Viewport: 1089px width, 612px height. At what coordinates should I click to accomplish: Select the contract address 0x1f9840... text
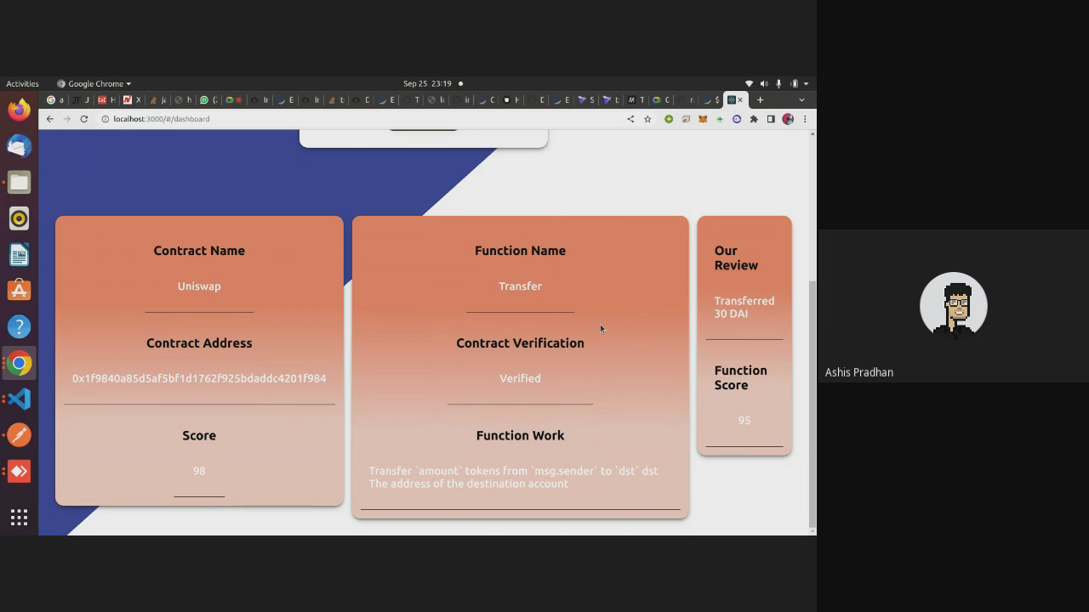pos(199,378)
